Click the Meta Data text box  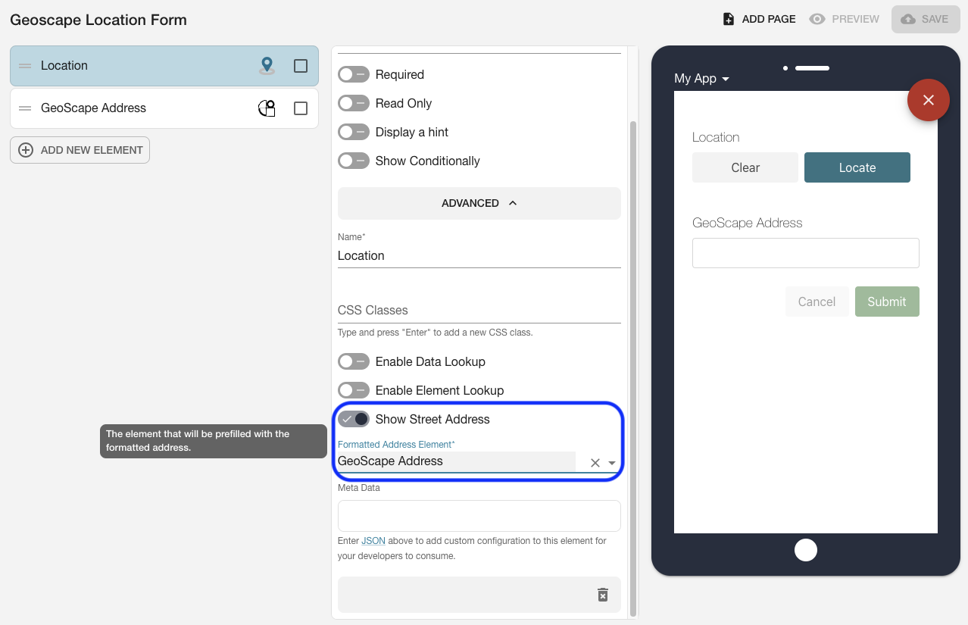479,516
